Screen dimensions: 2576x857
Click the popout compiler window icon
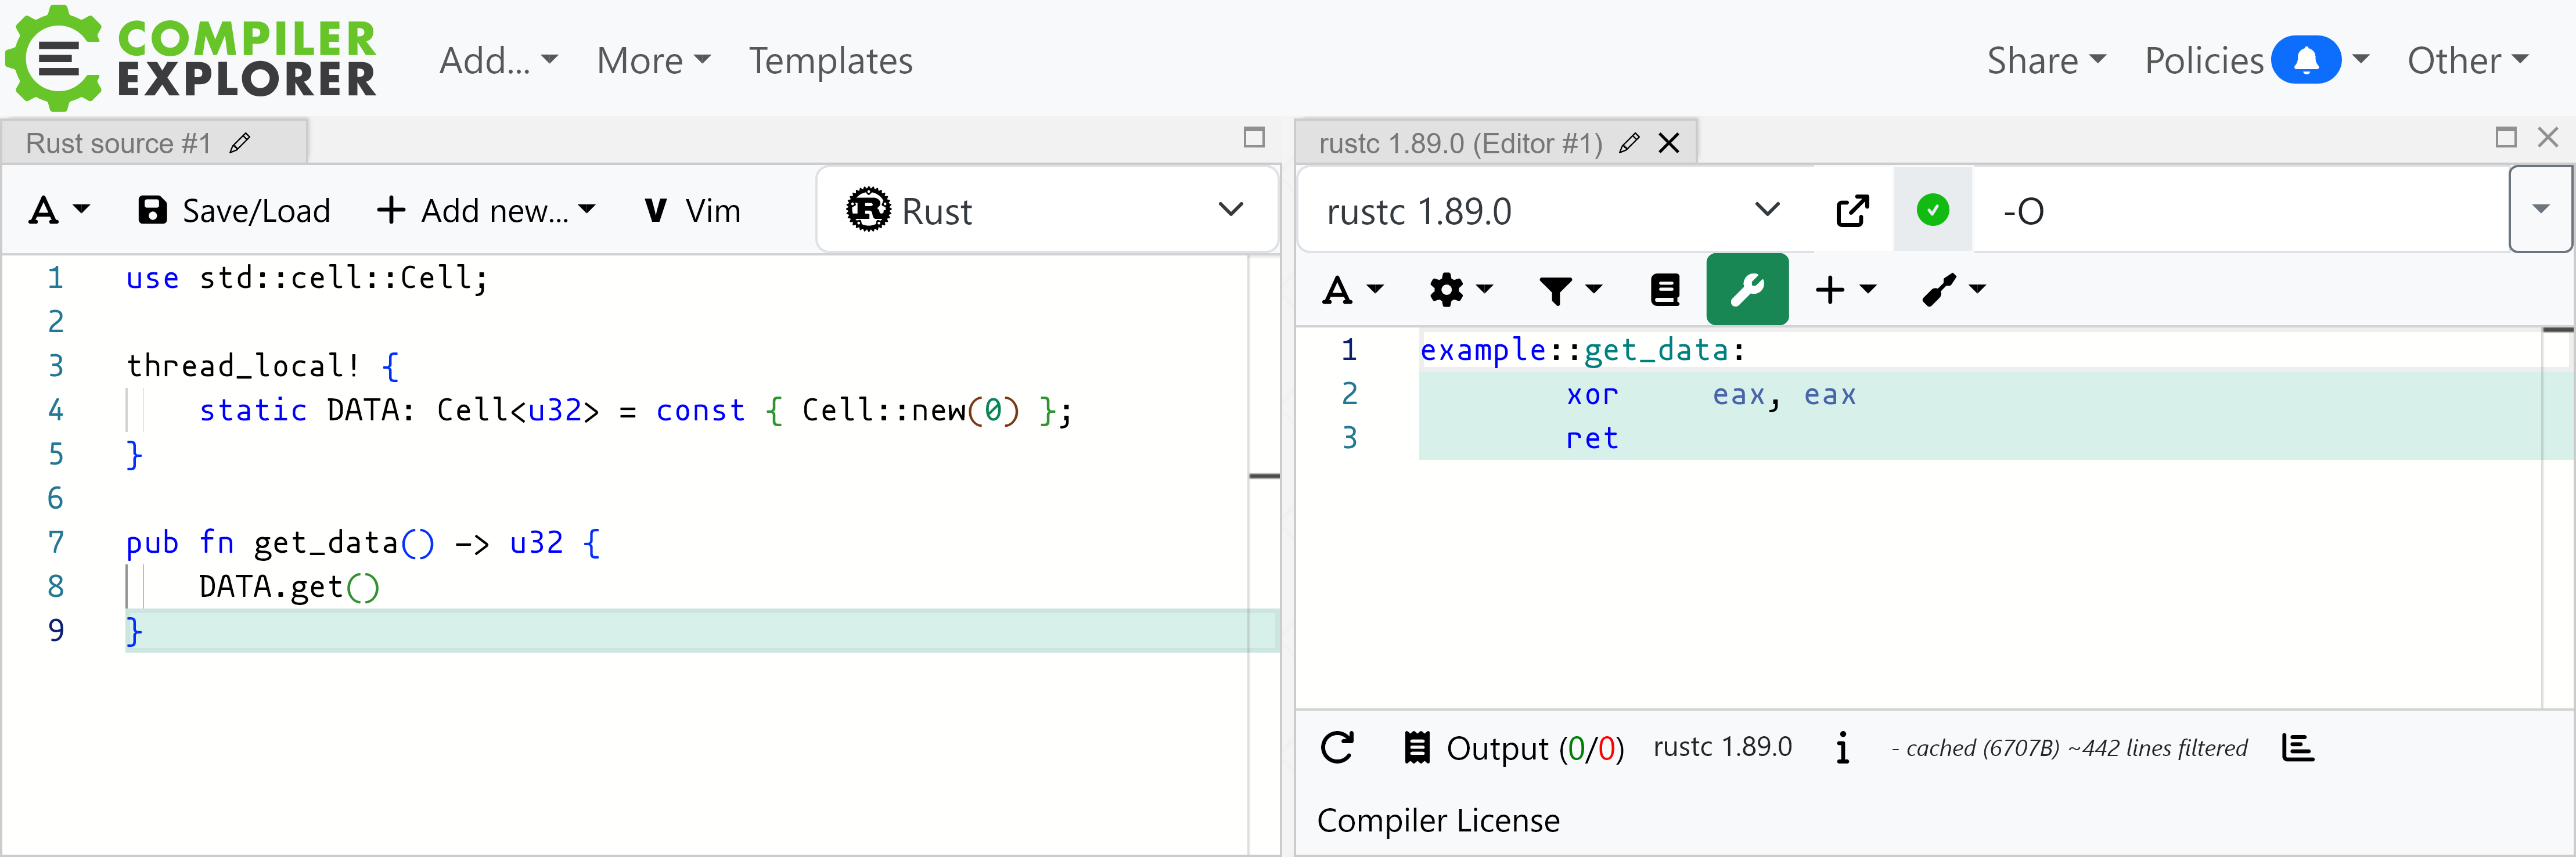tap(1851, 211)
